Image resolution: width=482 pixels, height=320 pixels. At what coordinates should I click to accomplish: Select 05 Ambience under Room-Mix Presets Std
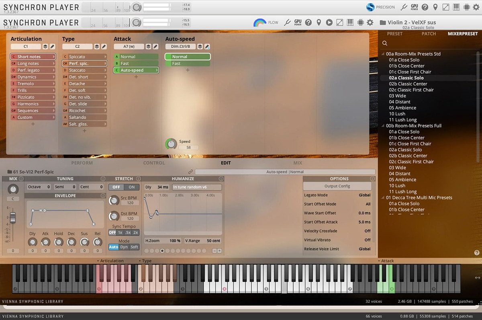coord(402,108)
